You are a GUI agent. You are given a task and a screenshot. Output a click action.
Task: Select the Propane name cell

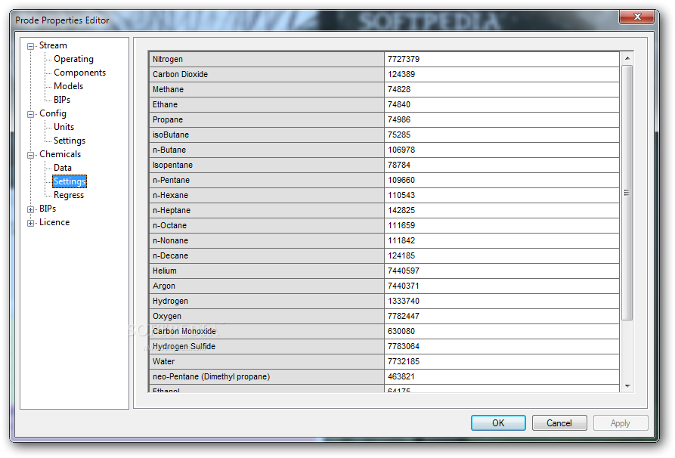pyautogui.click(x=267, y=119)
